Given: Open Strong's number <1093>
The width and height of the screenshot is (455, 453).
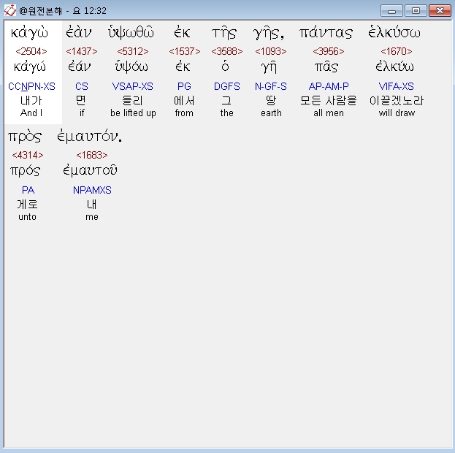Looking at the screenshot, I should point(271,51).
